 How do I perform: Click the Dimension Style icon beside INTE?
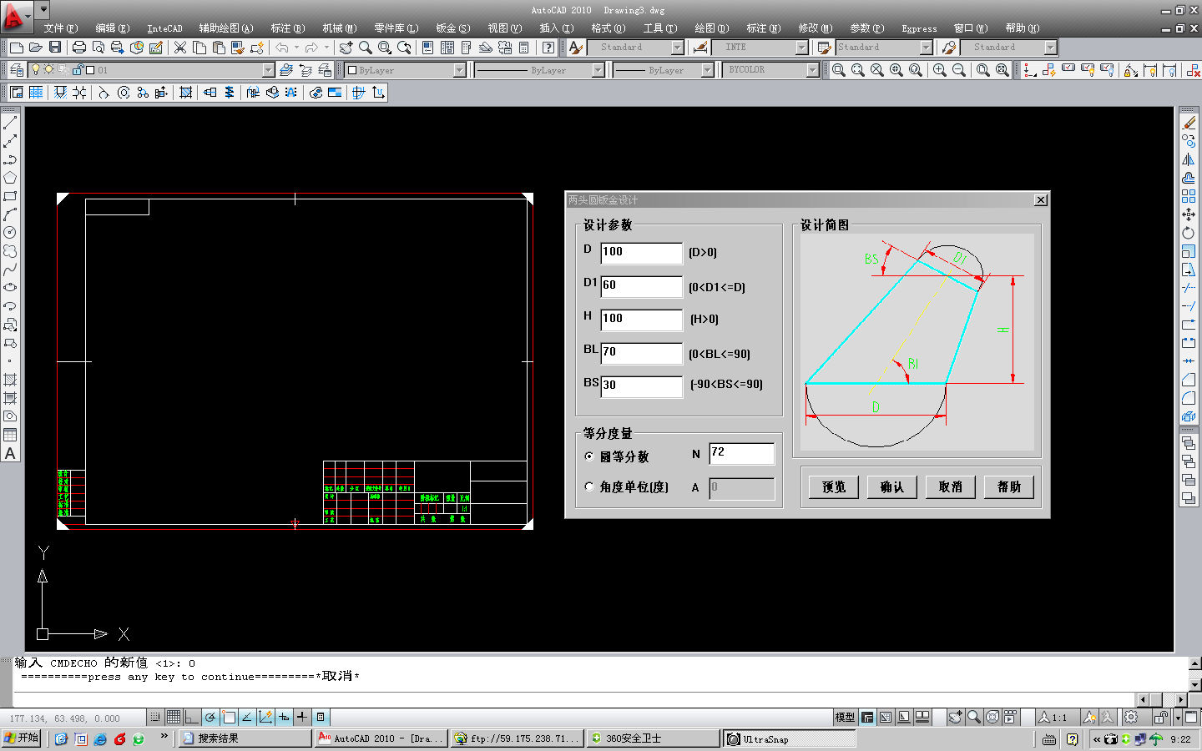point(701,48)
